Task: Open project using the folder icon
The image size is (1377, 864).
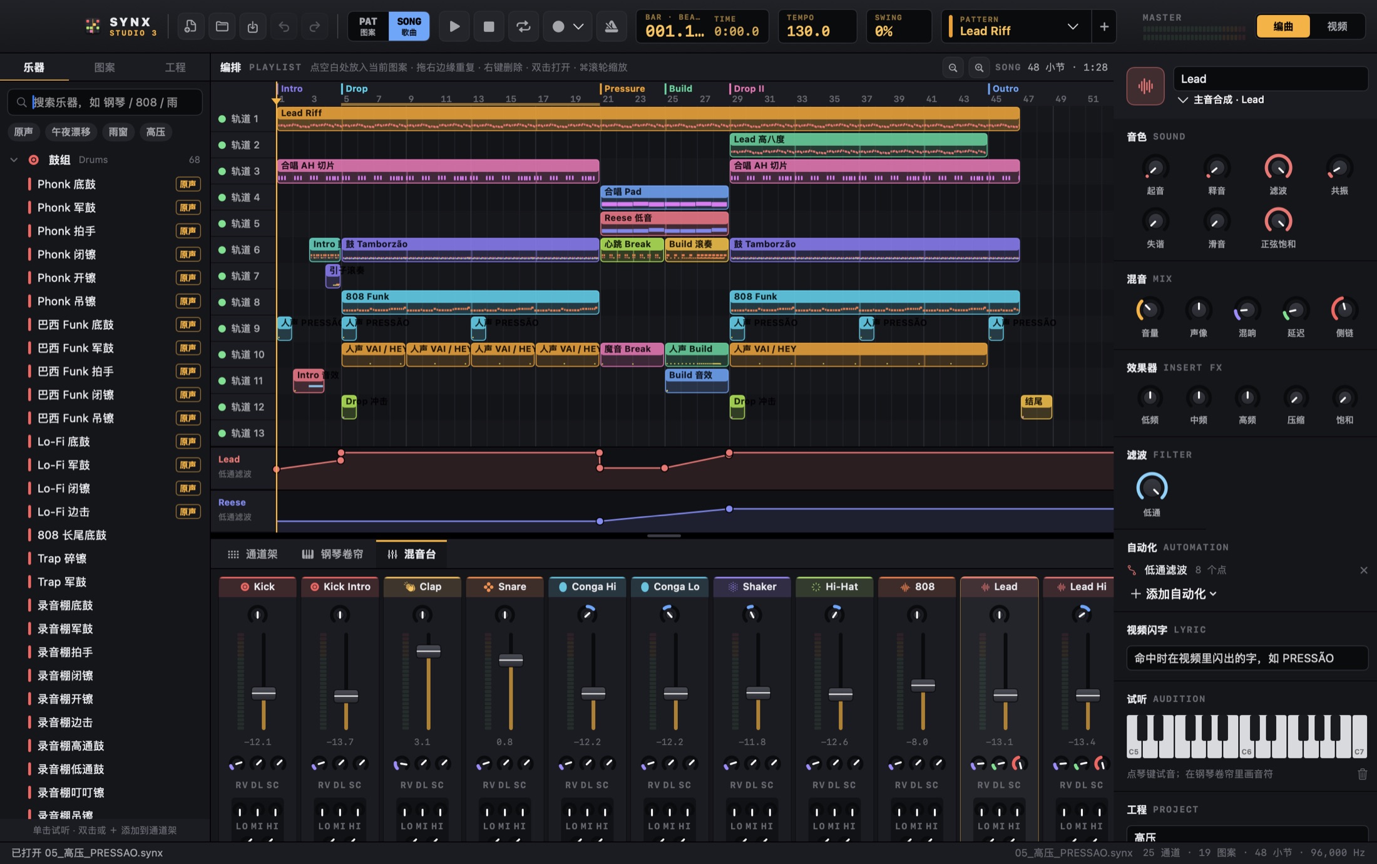Action: 222,26
